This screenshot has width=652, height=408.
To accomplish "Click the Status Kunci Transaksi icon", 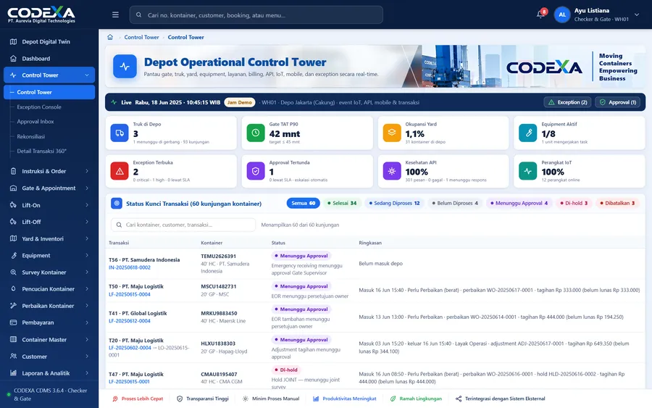I will pos(117,204).
